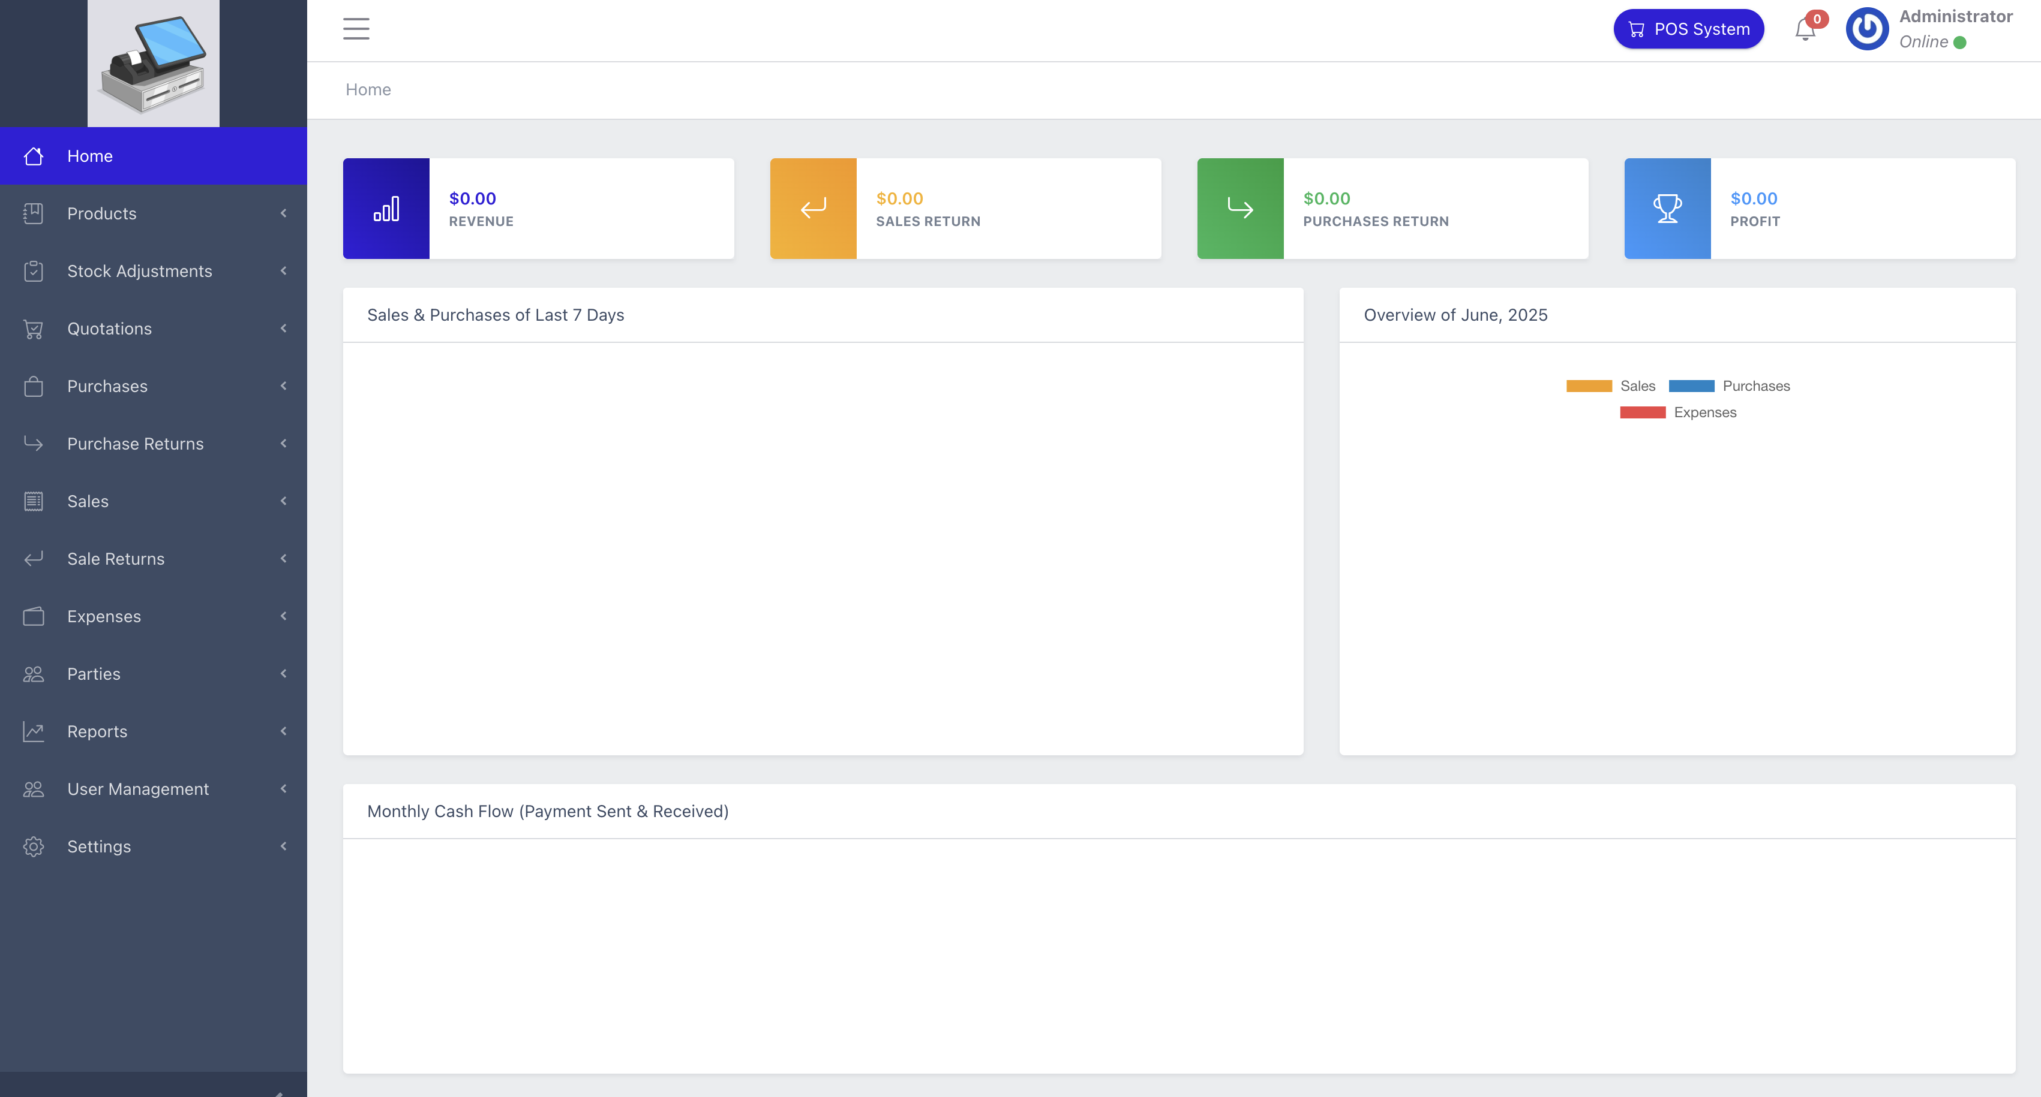
Task: Click the Settings gear icon in sidebar
Action: tap(33, 846)
